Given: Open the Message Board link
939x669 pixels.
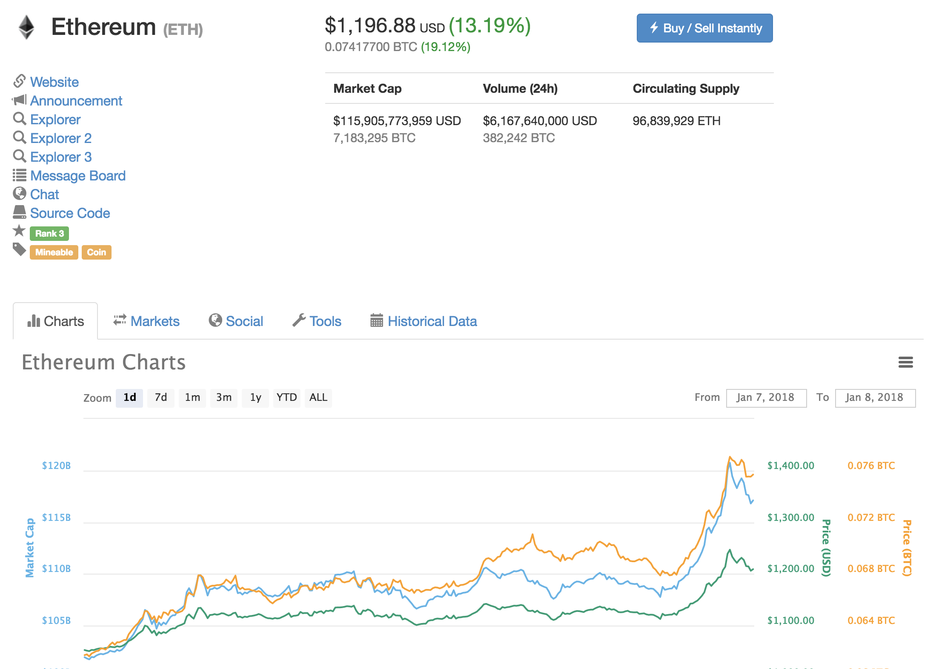Looking at the screenshot, I should tap(78, 175).
